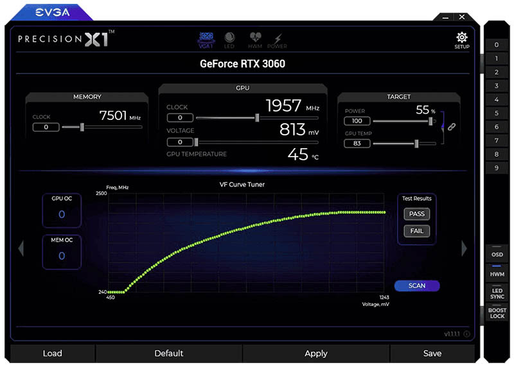
Task: Click the PASS test result indicator
Action: [x=416, y=214]
